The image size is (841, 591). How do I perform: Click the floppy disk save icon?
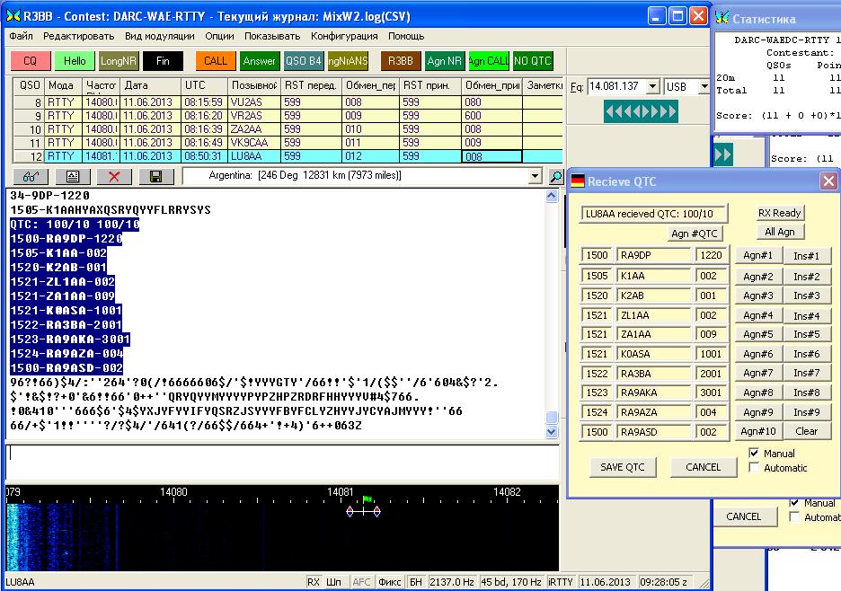[x=155, y=177]
